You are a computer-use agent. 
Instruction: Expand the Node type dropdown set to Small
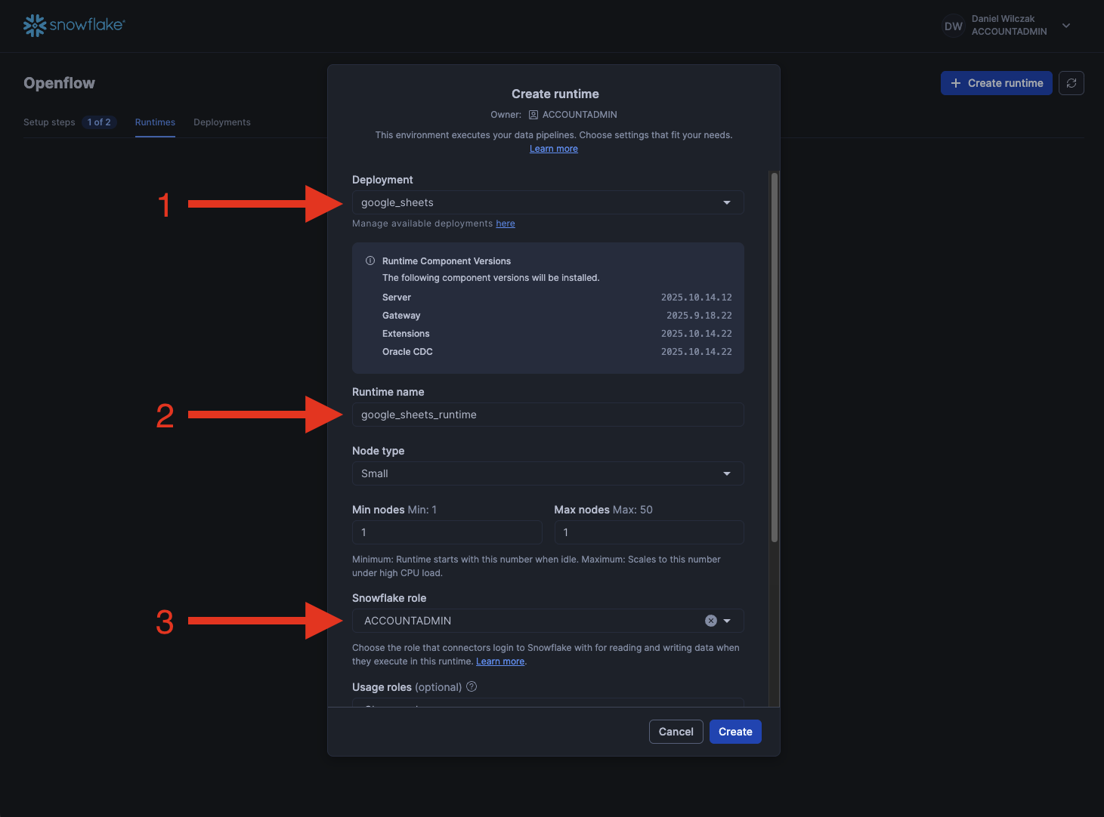[x=547, y=473]
